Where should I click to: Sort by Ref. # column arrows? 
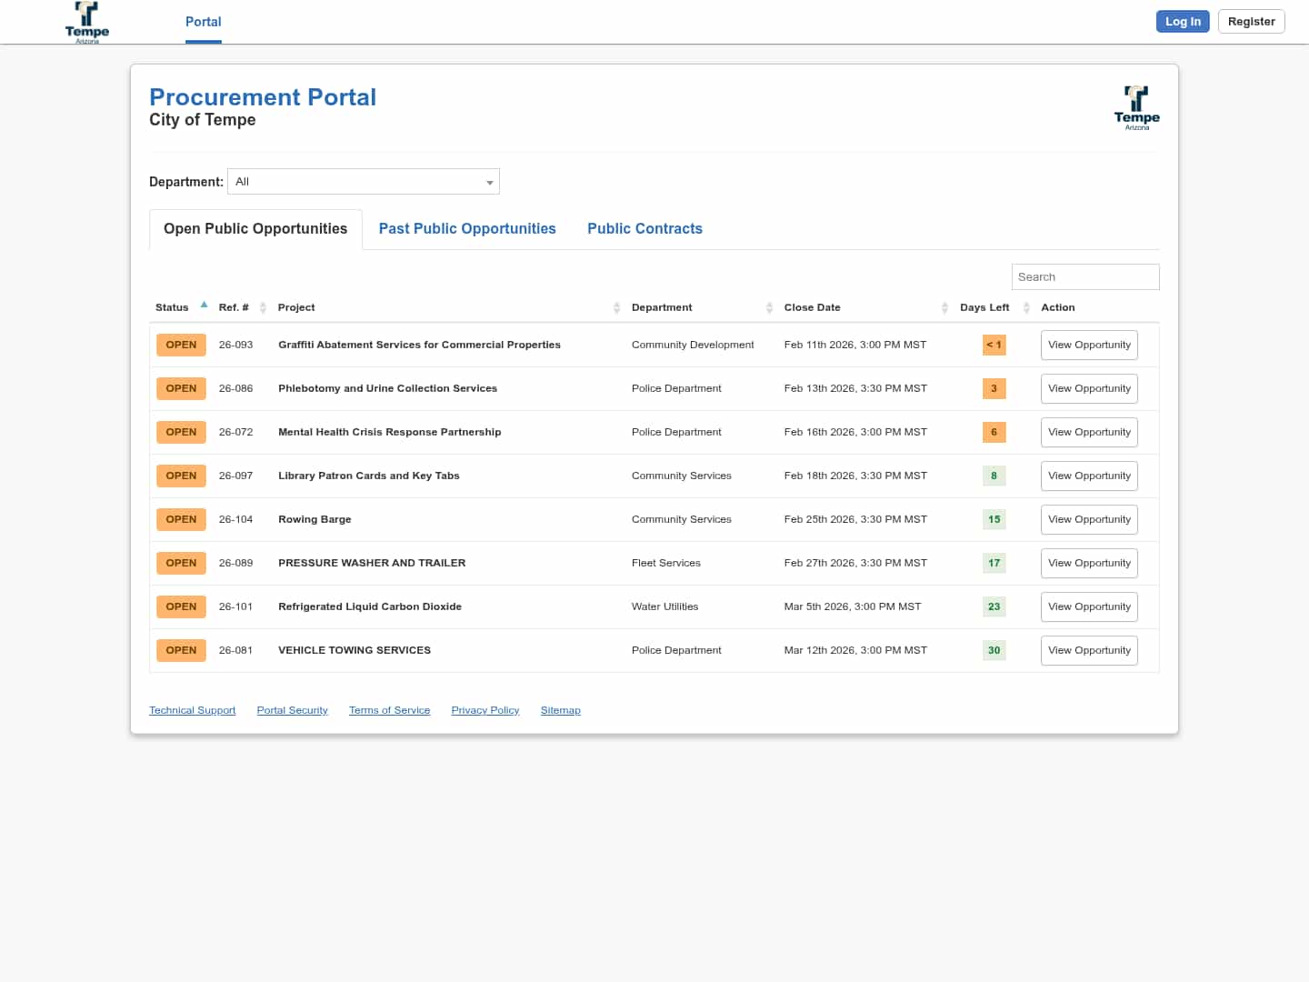tap(263, 308)
